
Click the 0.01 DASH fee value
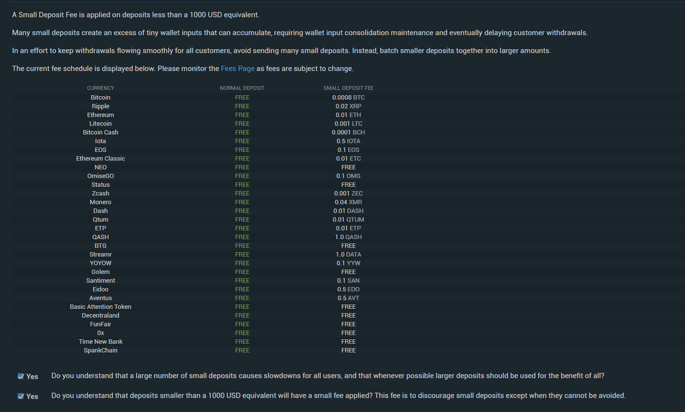coord(348,211)
